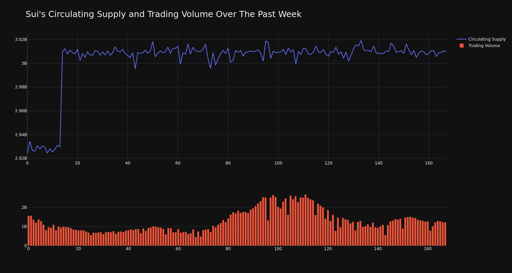The image size is (512, 273).
Task: Select the 2.96B supply axis label
Action: pos(21,111)
